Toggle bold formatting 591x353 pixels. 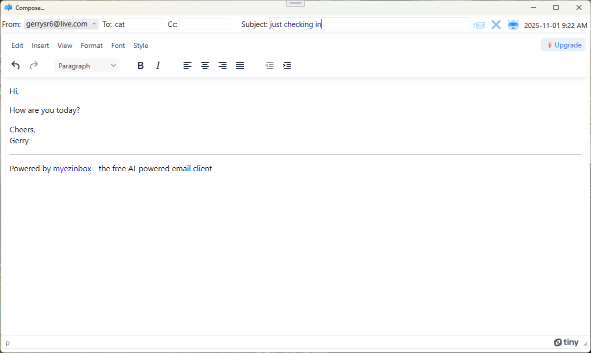140,65
